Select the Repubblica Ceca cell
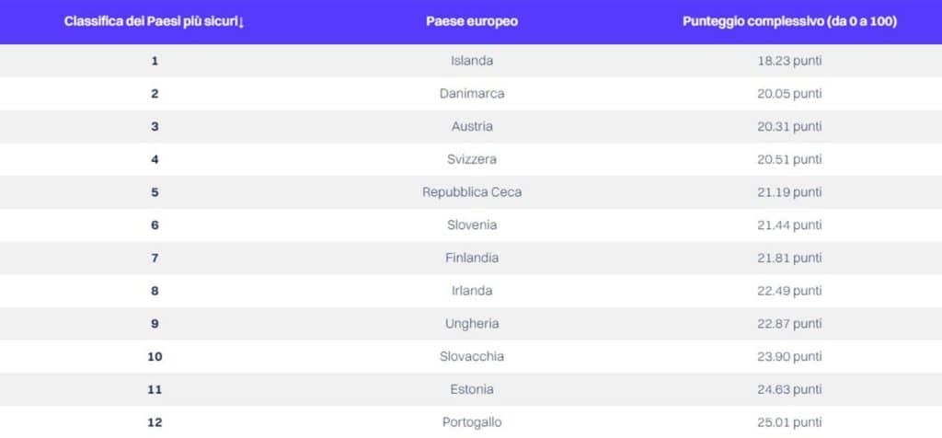The width and height of the screenshot is (942, 438). click(x=472, y=192)
